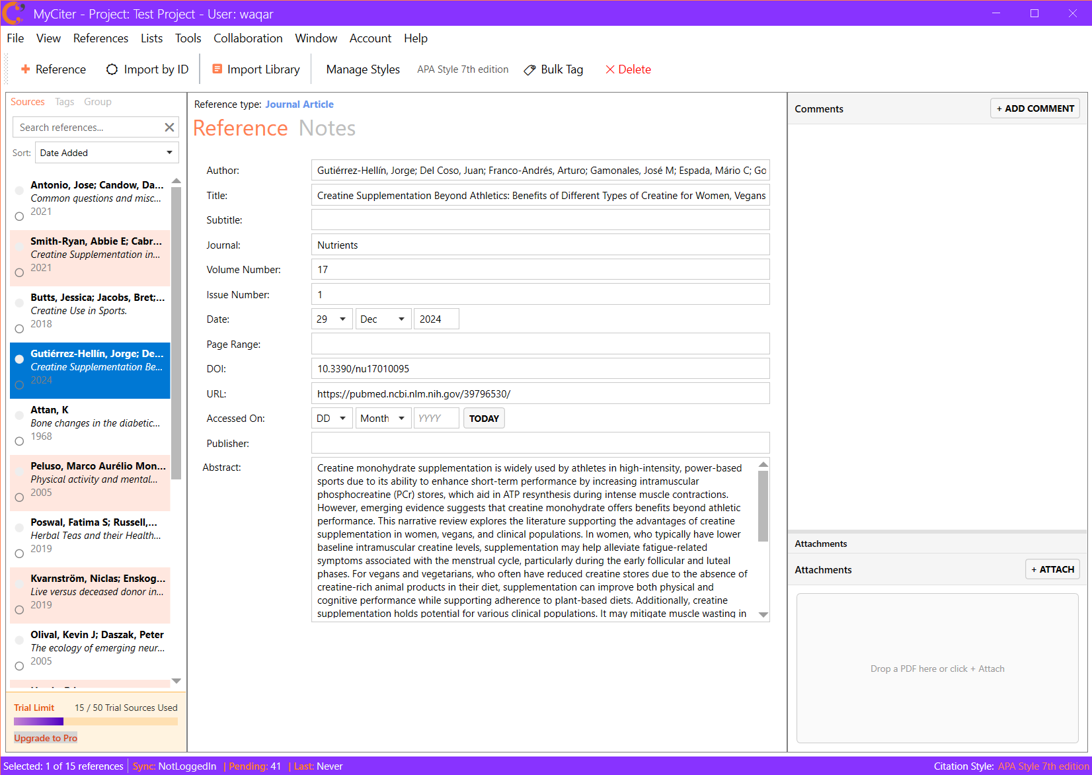Switch to the Notes tab
Image resolution: width=1092 pixels, height=775 pixels.
327,128
